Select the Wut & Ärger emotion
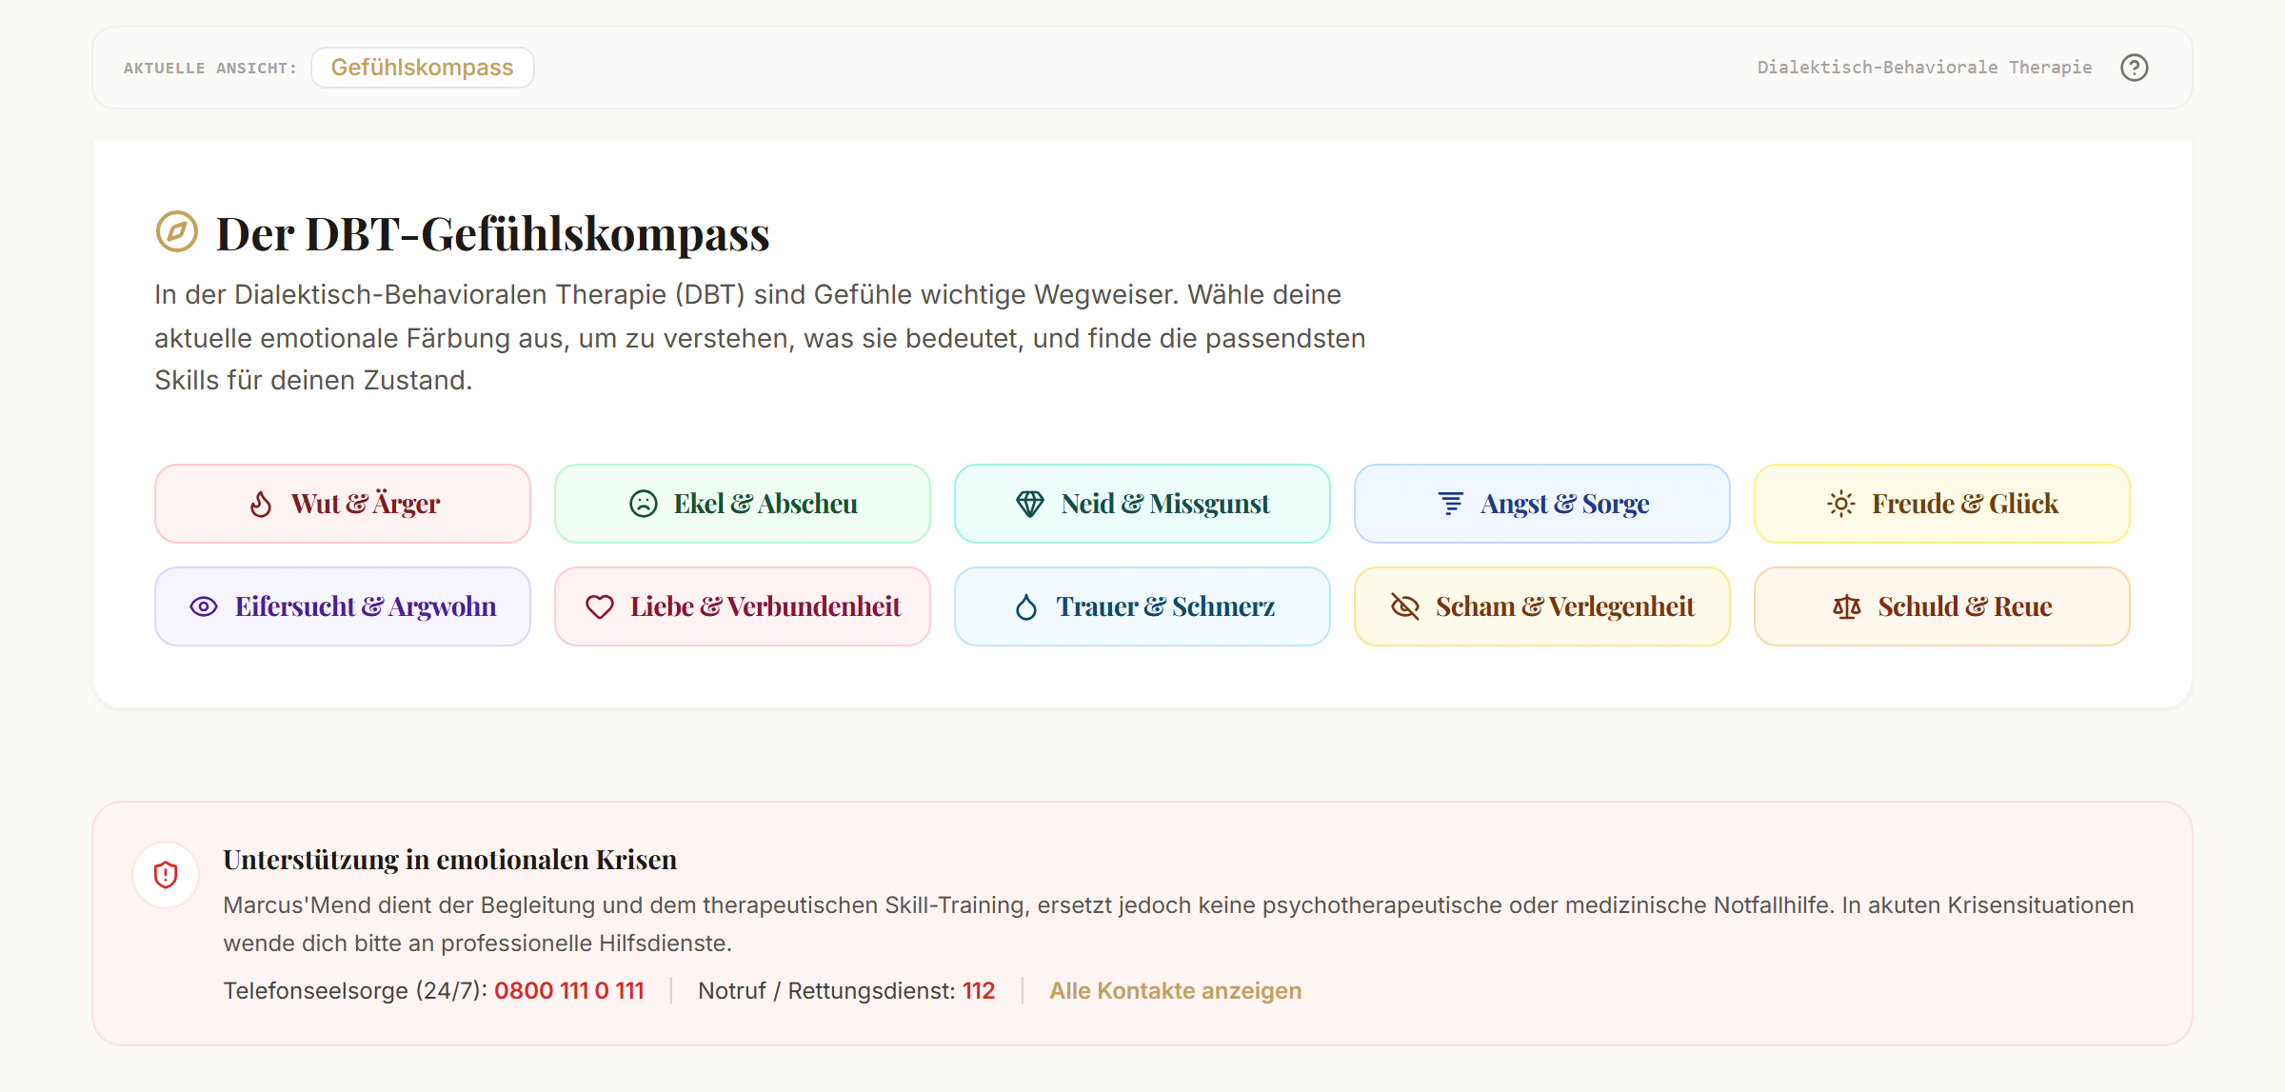This screenshot has width=2285, height=1092. [343, 504]
